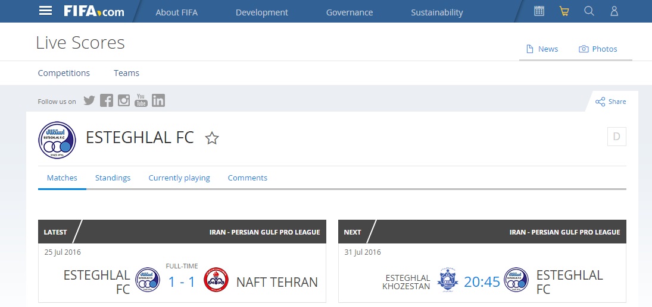Follow FIFA on Twitter icon
The width and height of the screenshot is (652, 307).
(89, 100)
